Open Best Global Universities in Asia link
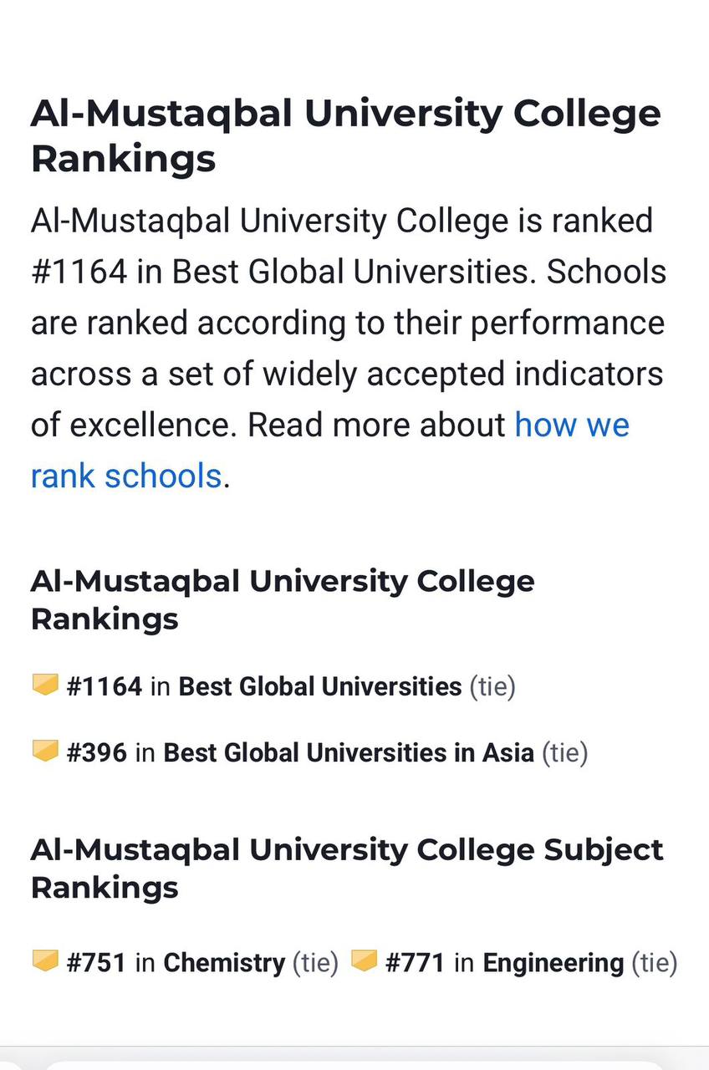This screenshot has width=709, height=1070. 349,752
